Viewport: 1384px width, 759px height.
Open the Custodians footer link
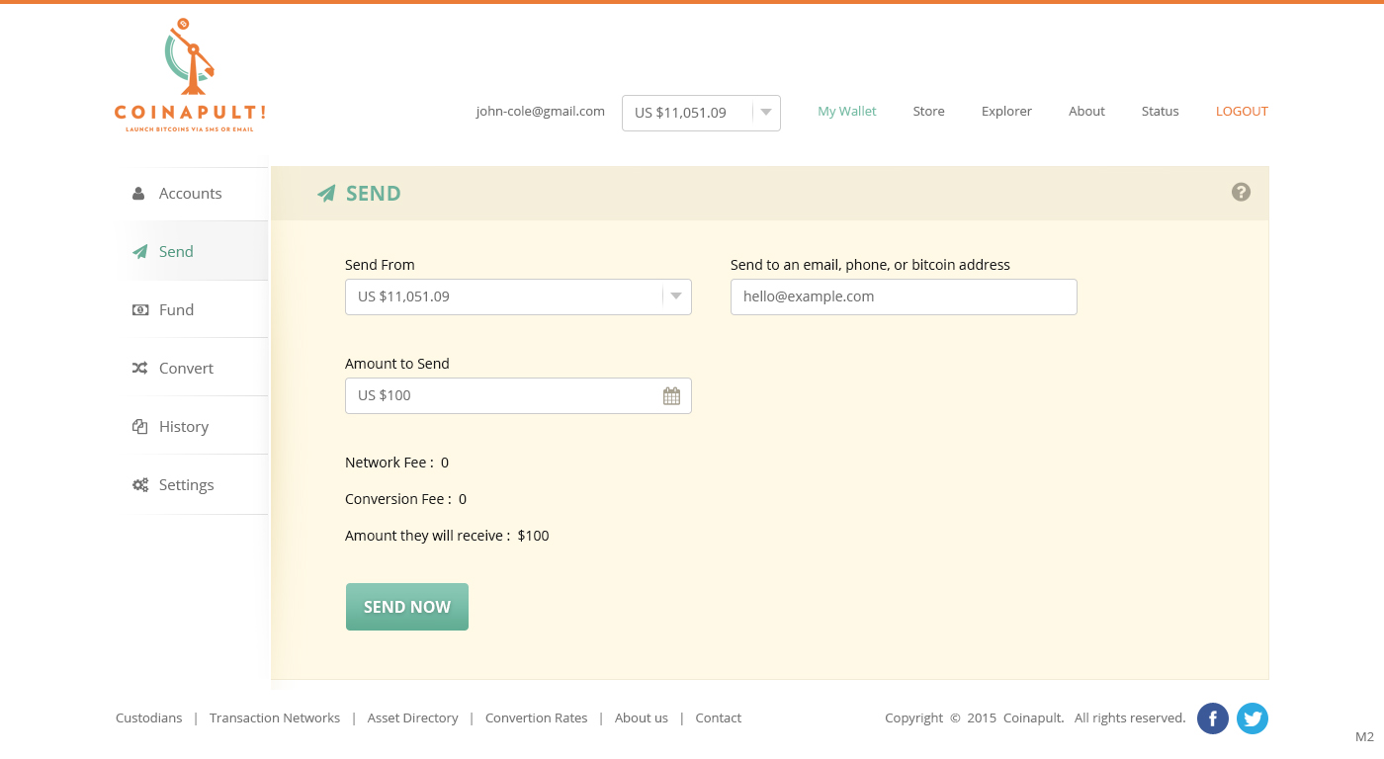point(148,718)
